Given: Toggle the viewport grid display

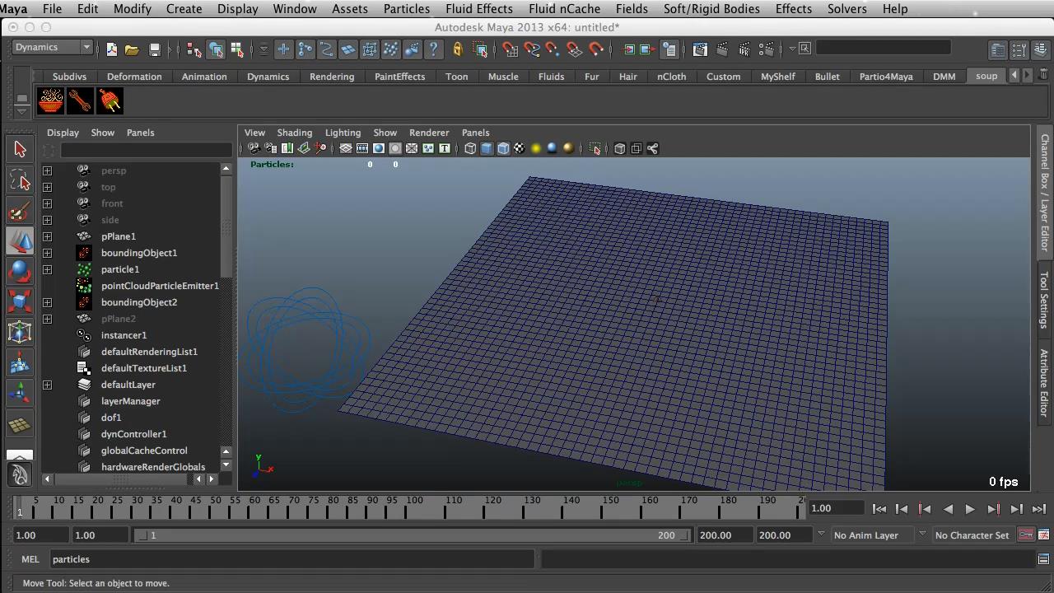Looking at the screenshot, I should [345, 148].
